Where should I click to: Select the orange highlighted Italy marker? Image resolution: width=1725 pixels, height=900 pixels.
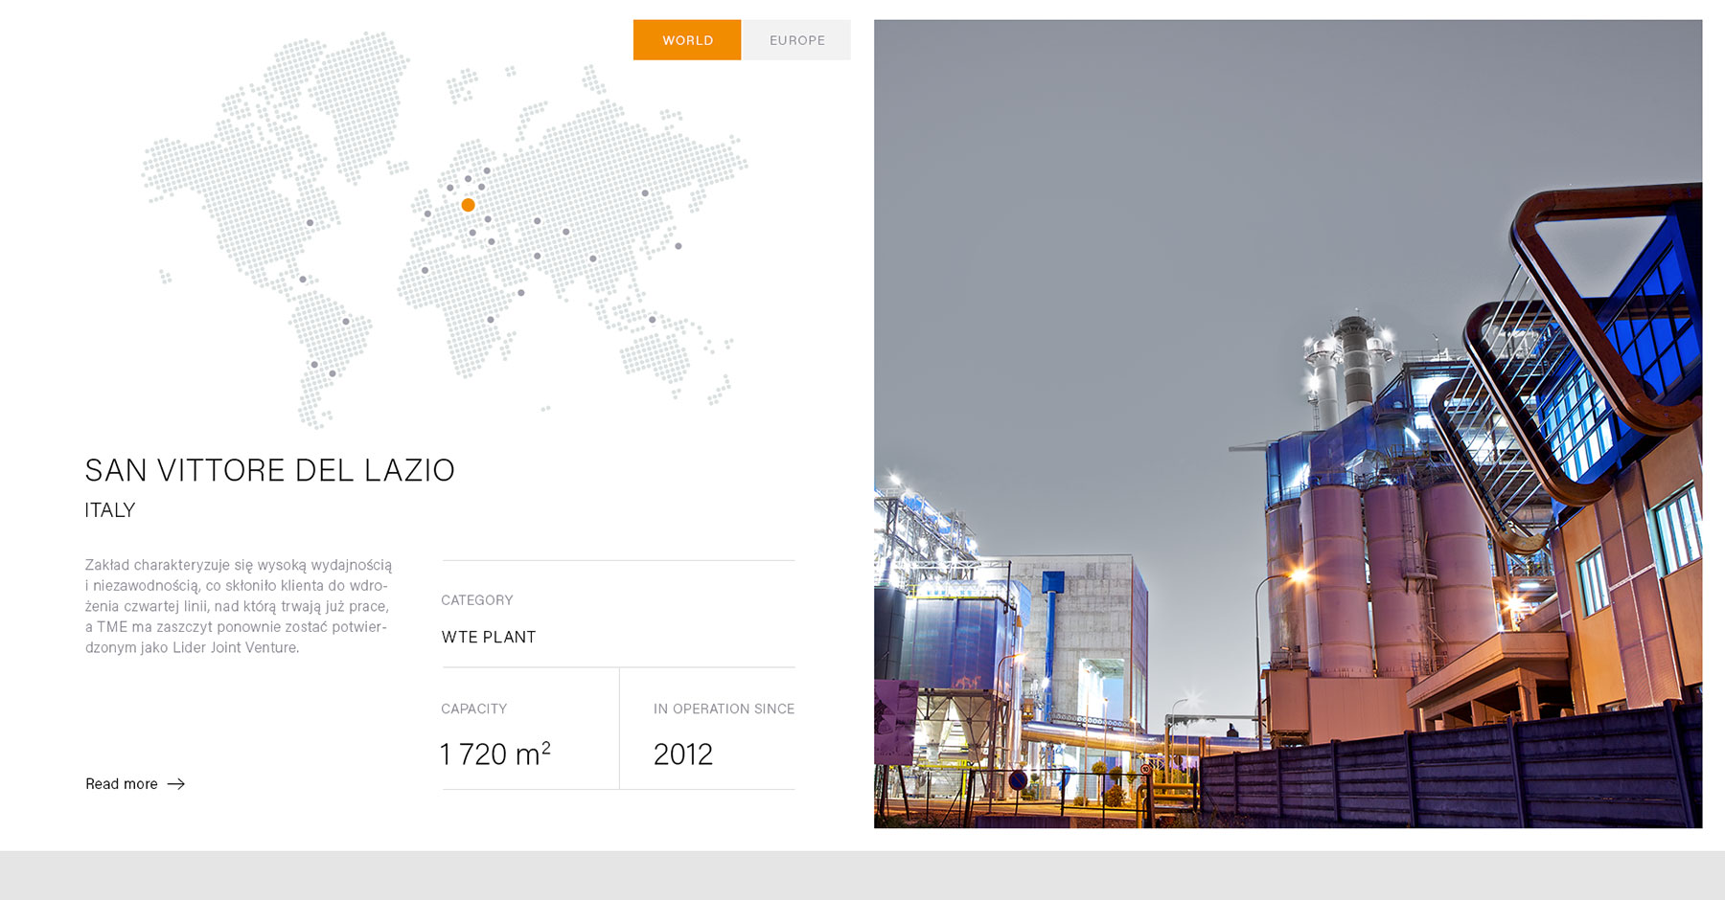468,205
